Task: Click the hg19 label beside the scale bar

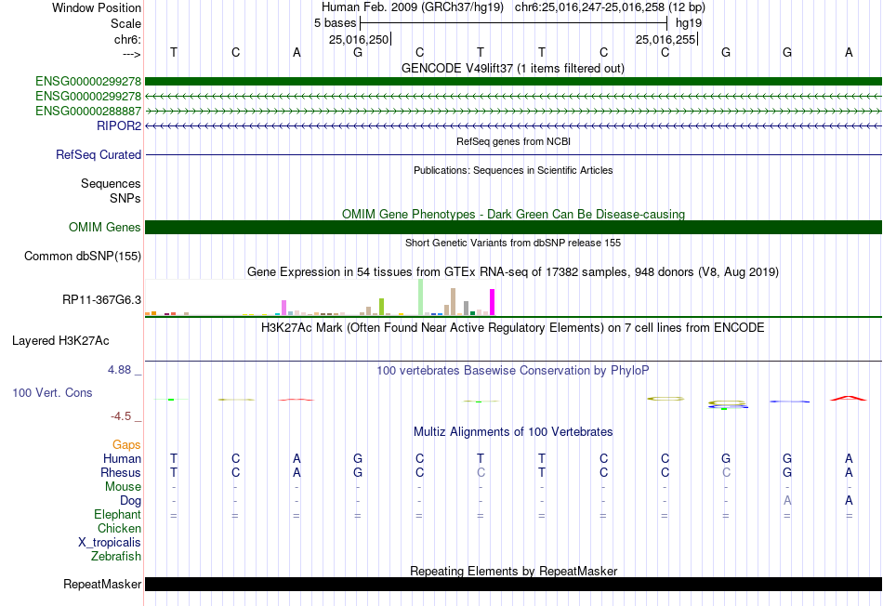Action: pos(689,23)
